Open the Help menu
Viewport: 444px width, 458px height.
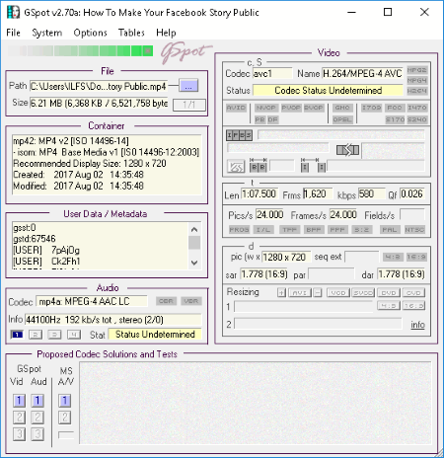tap(166, 33)
